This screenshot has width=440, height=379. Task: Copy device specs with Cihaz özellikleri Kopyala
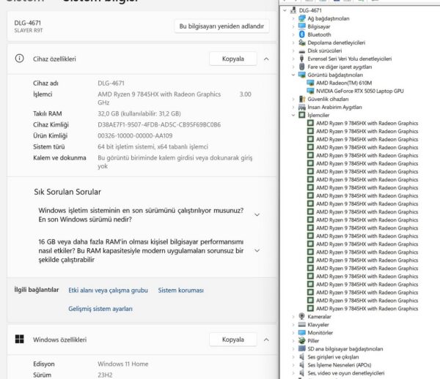232,59
